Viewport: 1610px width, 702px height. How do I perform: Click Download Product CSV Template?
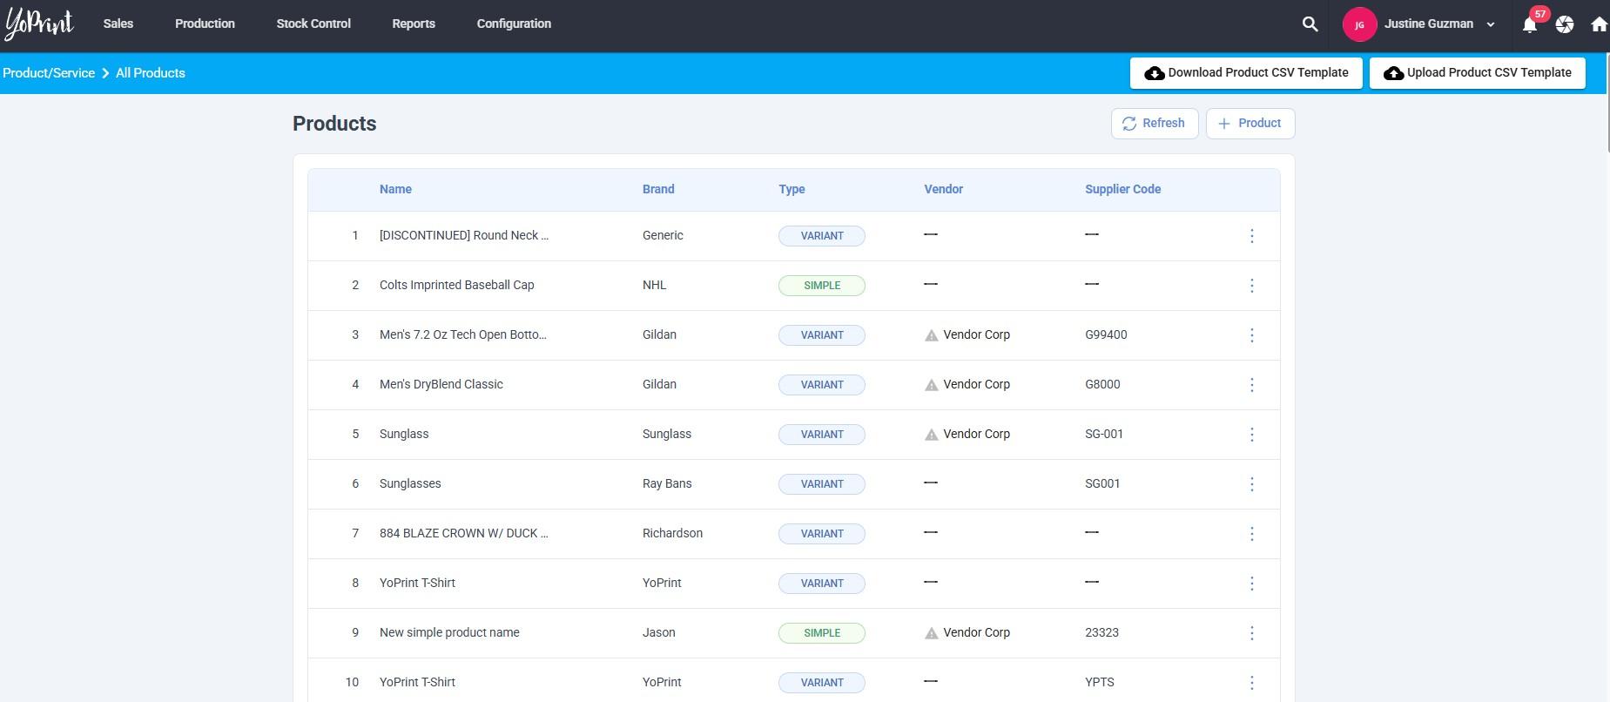tap(1245, 73)
